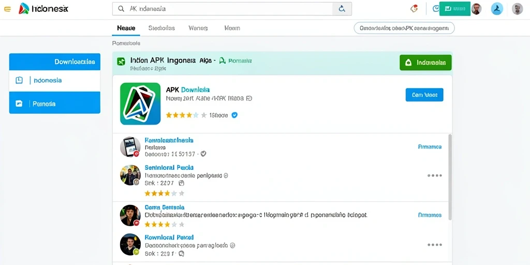
Task: Click the large APK app icon
Action: (x=140, y=104)
